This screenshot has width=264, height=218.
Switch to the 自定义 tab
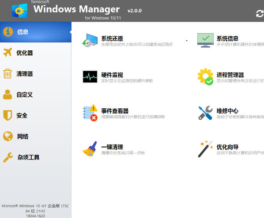point(25,95)
